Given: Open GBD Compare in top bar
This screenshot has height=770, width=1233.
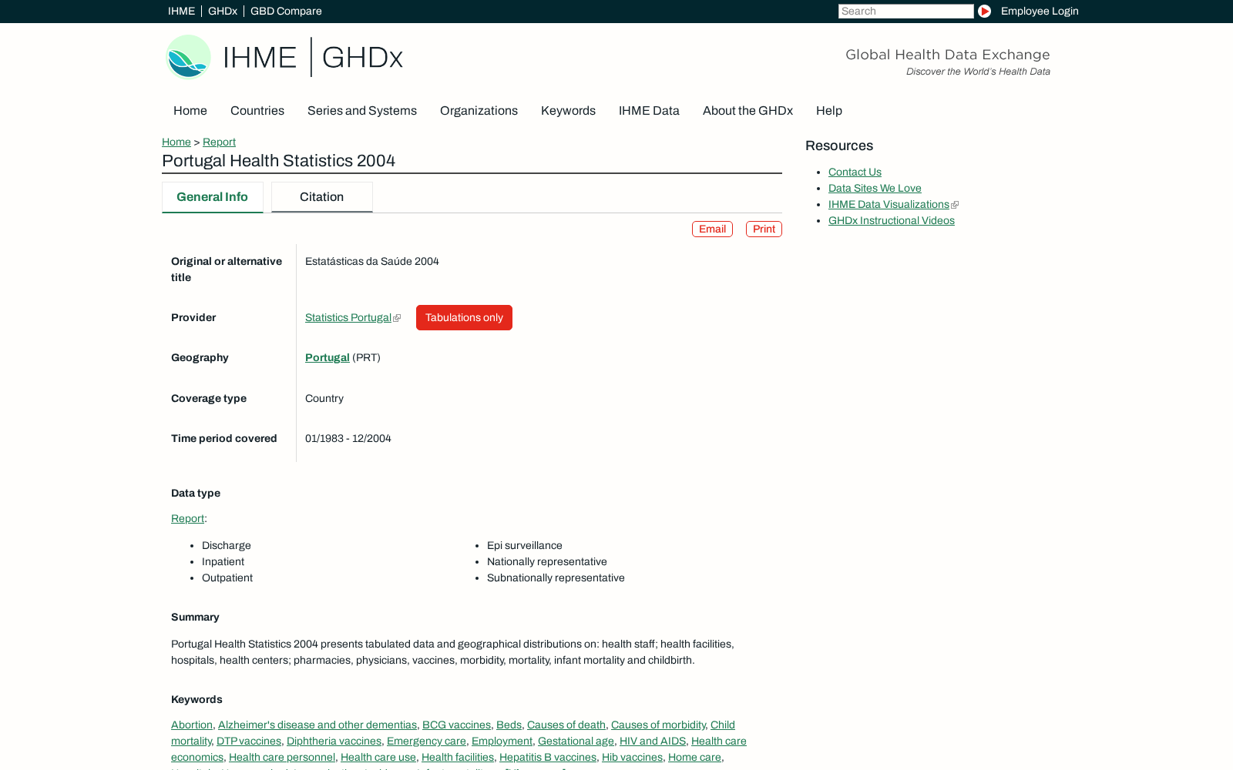Looking at the screenshot, I should pos(286,11).
